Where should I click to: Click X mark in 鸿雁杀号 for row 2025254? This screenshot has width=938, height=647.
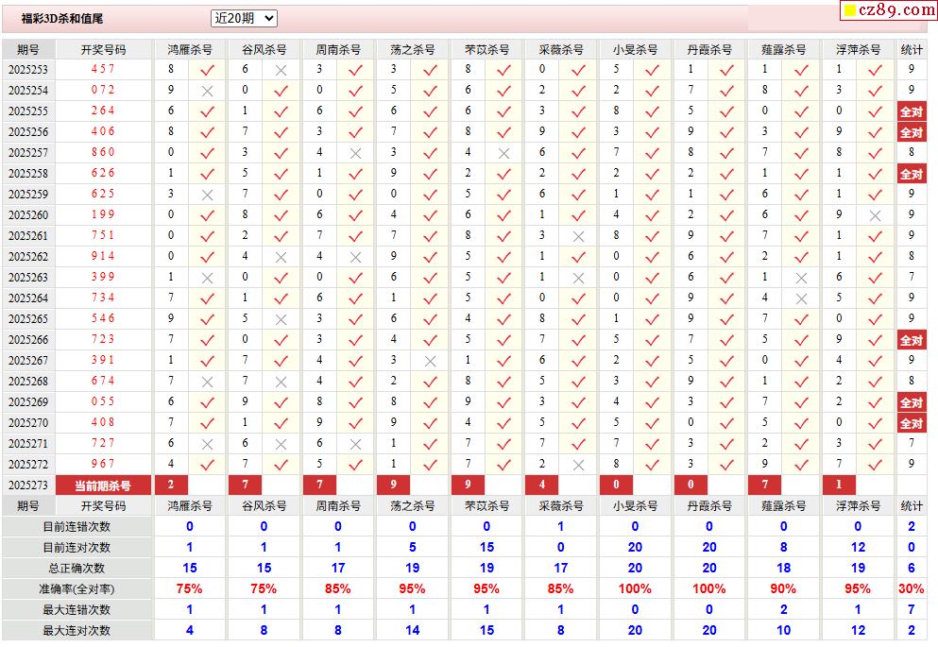[207, 91]
